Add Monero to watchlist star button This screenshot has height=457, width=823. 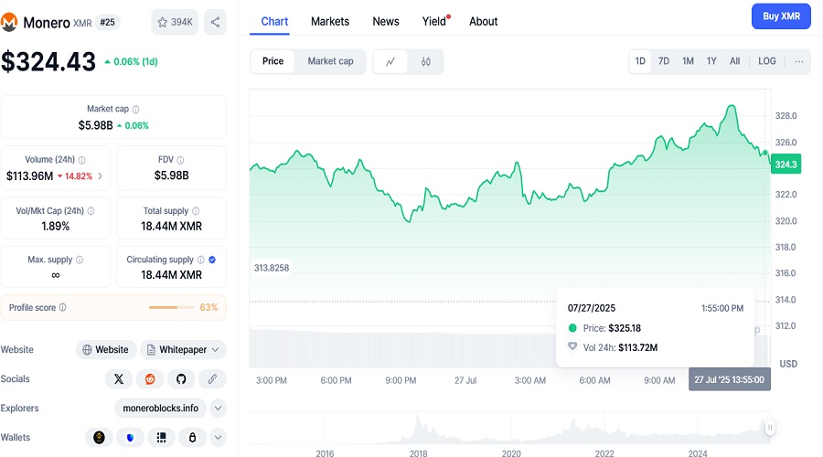tap(175, 22)
